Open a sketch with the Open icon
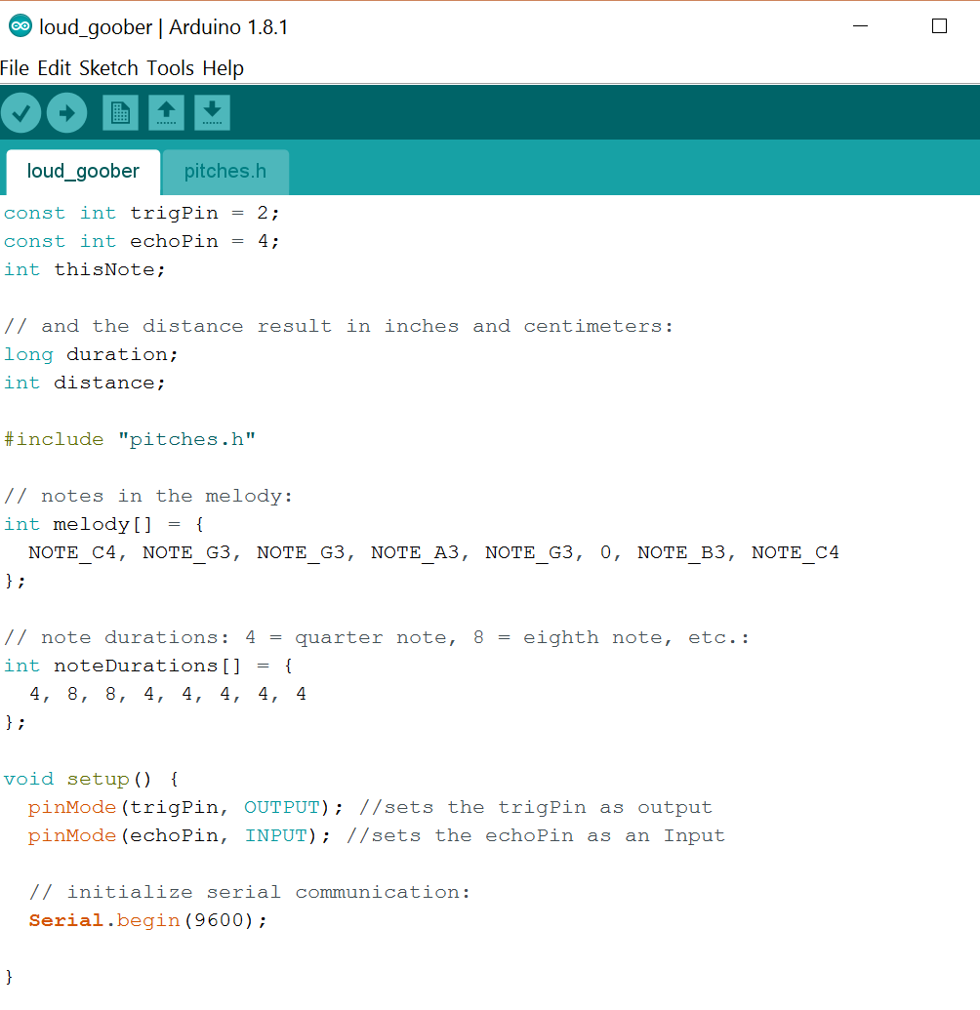This screenshot has width=980, height=1010. tap(166, 113)
